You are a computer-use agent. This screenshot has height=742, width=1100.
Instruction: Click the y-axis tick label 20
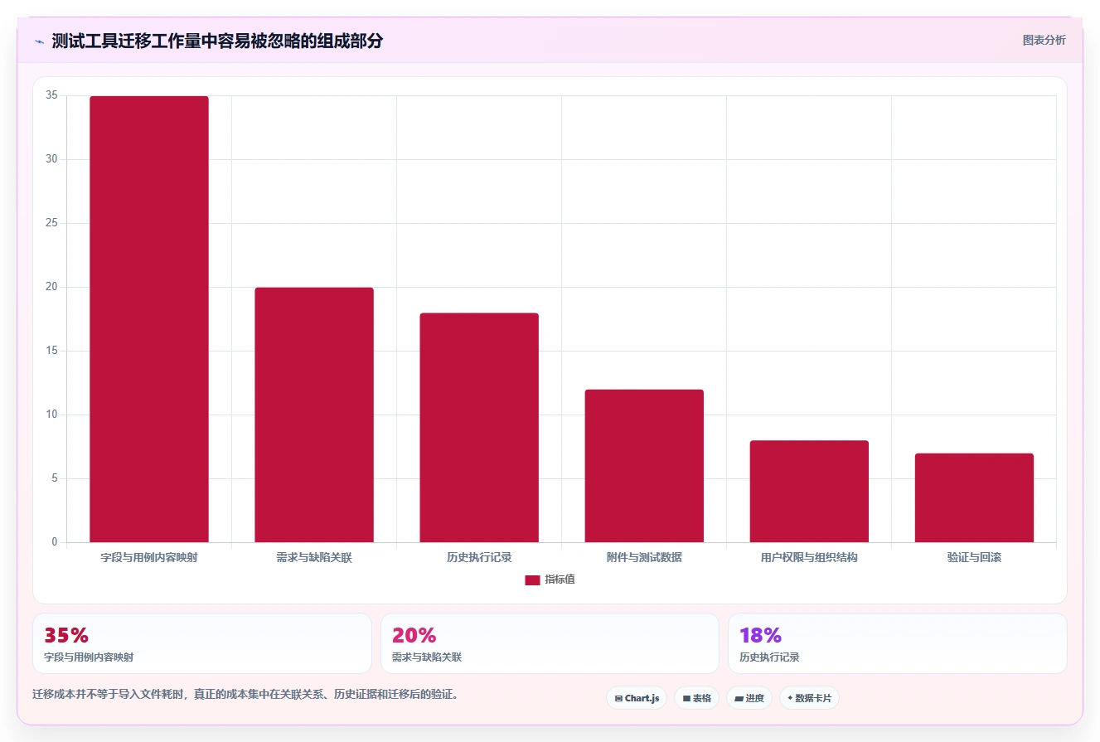pyautogui.click(x=52, y=287)
